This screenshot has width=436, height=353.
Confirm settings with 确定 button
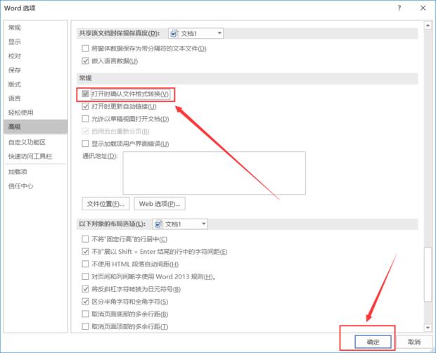pyautogui.click(x=373, y=340)
